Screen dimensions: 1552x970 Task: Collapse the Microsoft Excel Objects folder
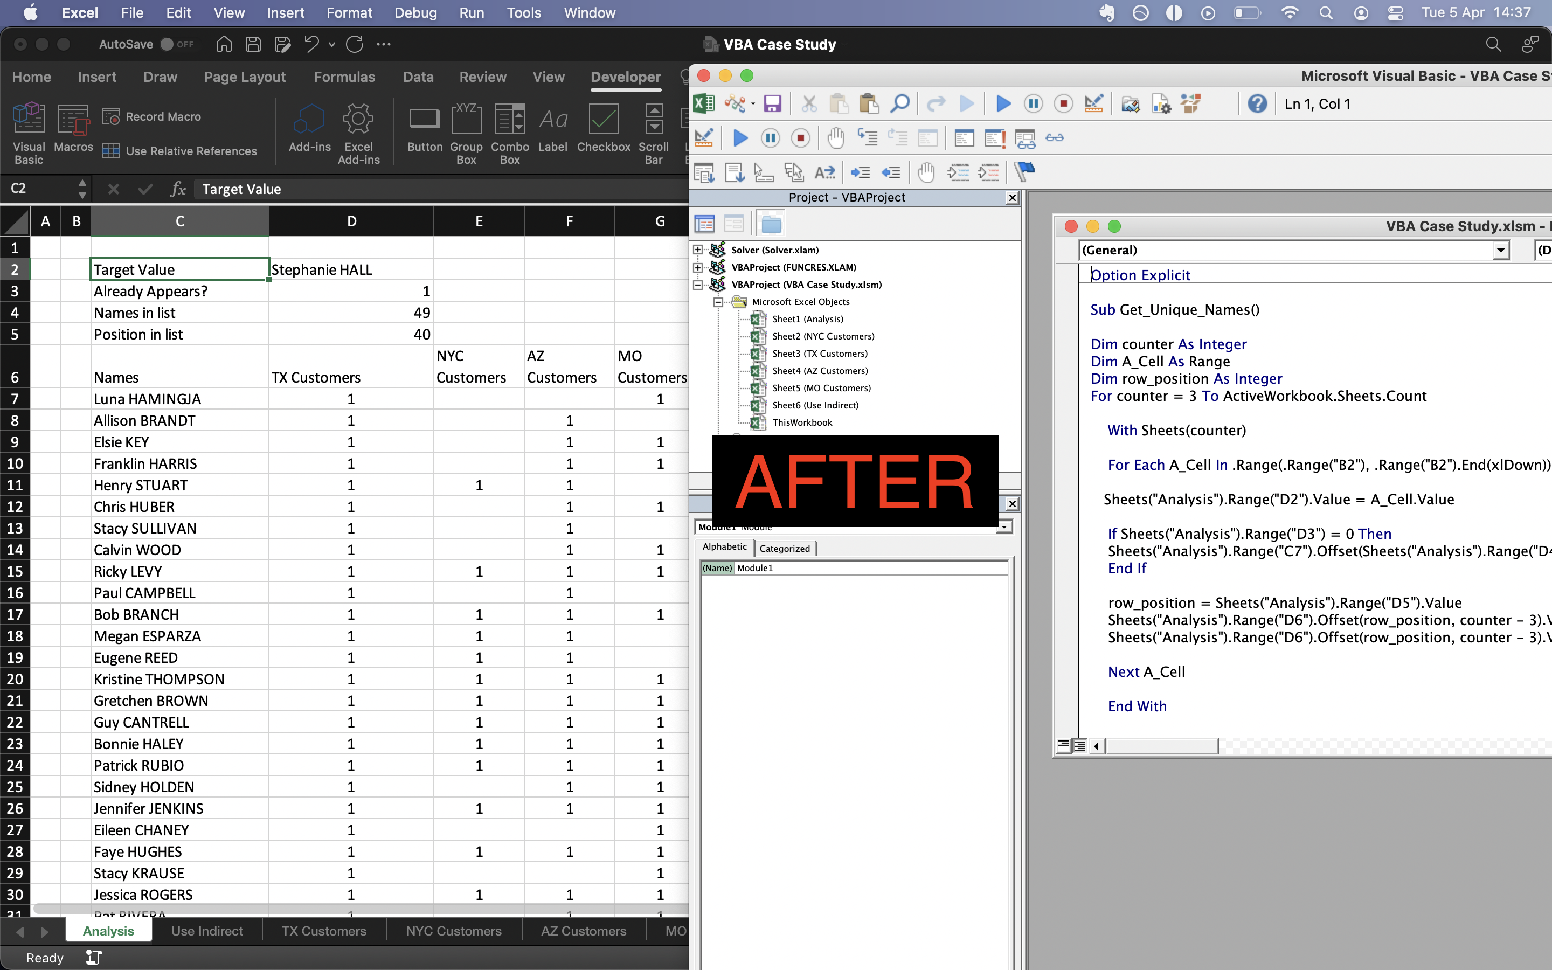(x=718, y=302)
